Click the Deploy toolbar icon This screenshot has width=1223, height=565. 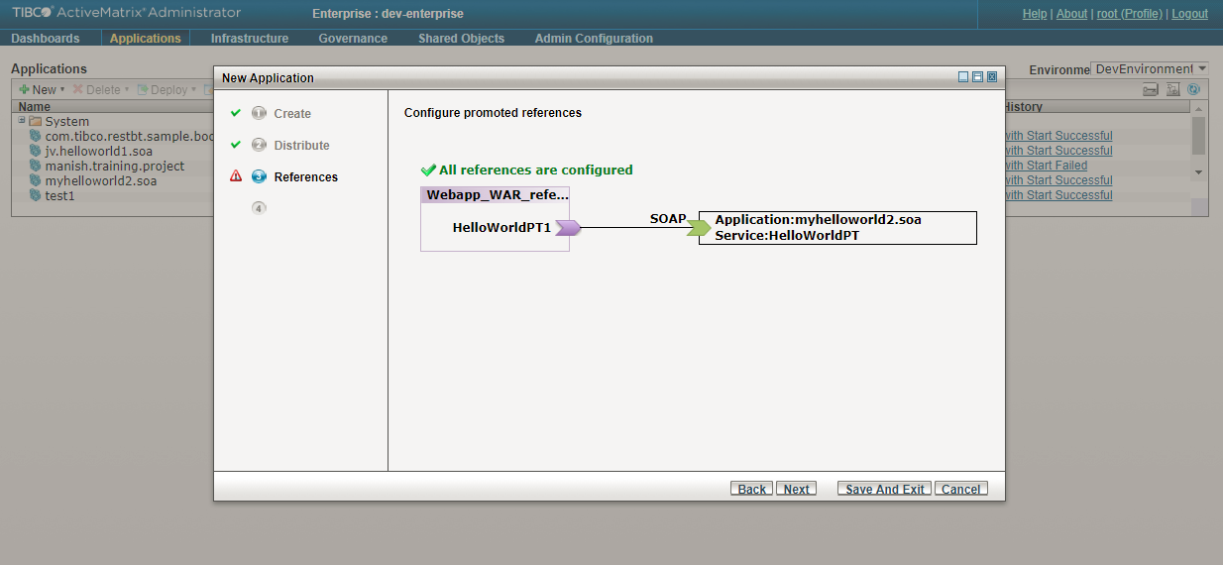click(142, 89)
